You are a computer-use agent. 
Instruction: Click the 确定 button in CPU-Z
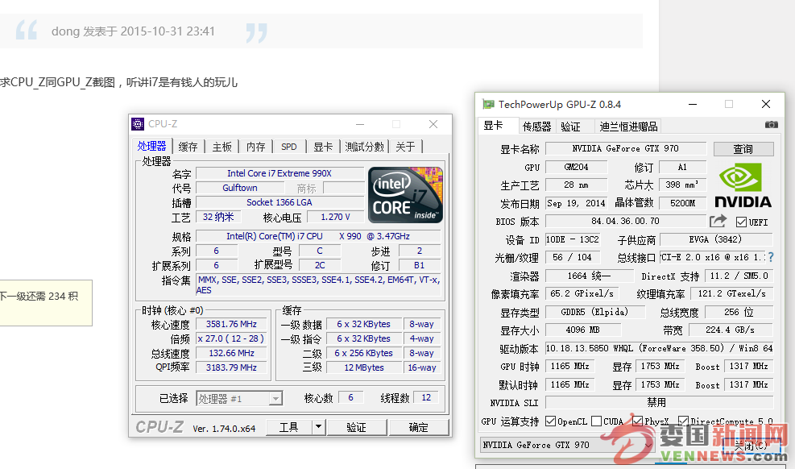pos(418,427)
